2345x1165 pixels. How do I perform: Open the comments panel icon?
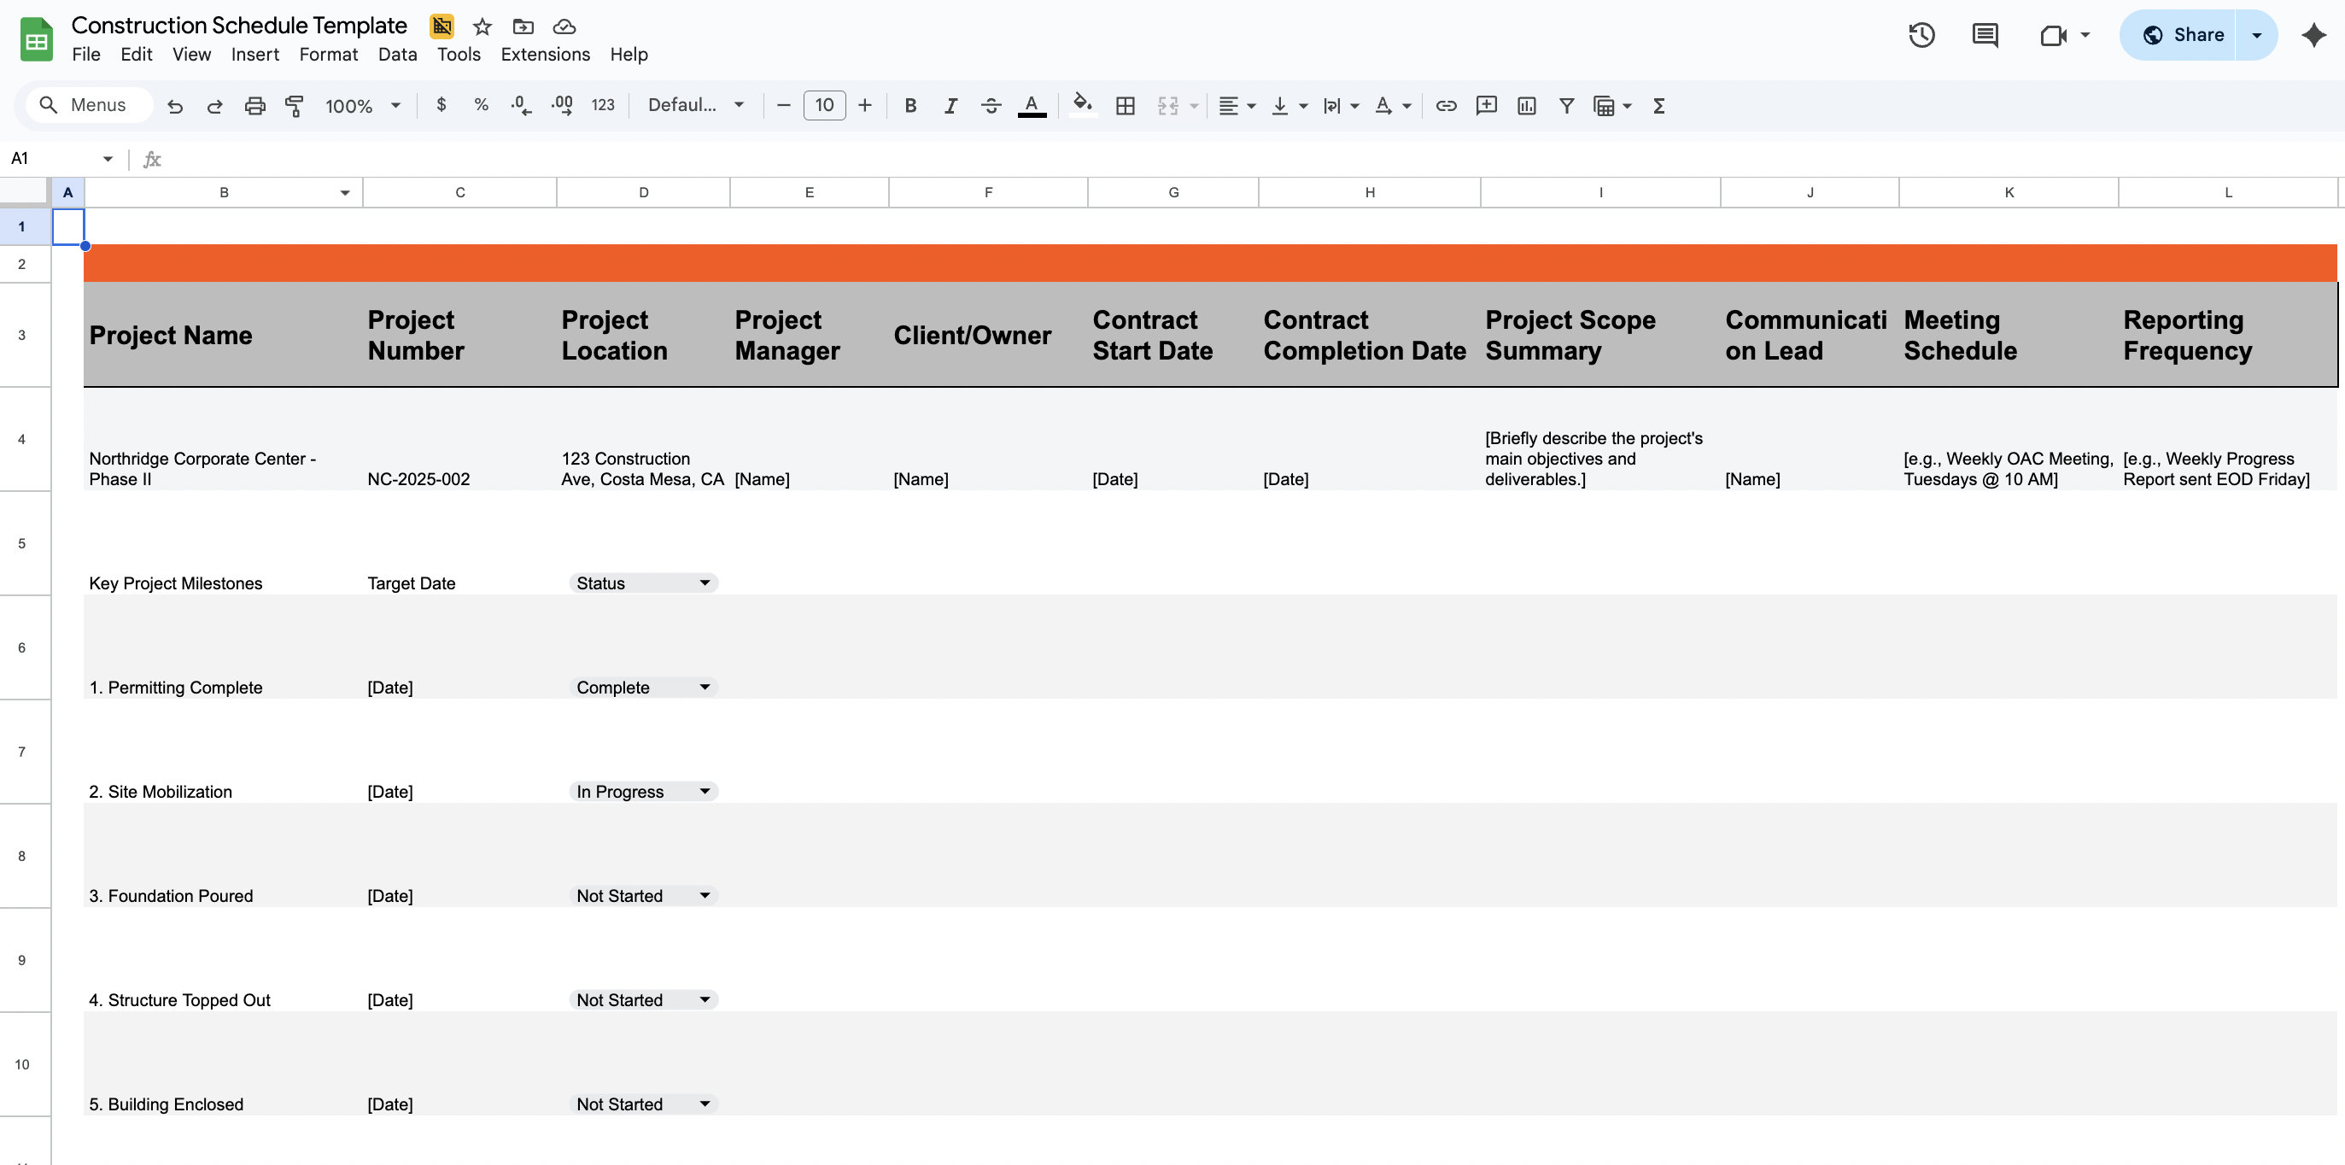point(1985,36)
